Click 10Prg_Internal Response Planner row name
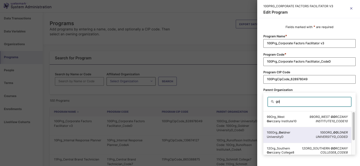The height and width of the screenshot is (166, 360). (x=78, y=140)
